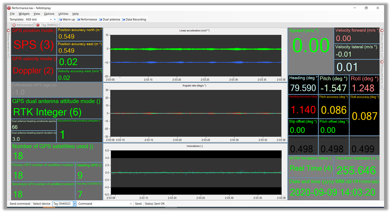Click Heading GPS value 9

(80, 175)
